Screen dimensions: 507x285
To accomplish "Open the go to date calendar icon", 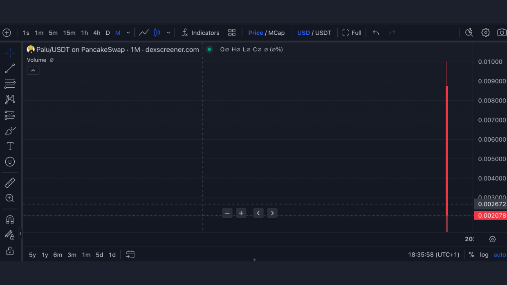I will click(x=130, y=254).
